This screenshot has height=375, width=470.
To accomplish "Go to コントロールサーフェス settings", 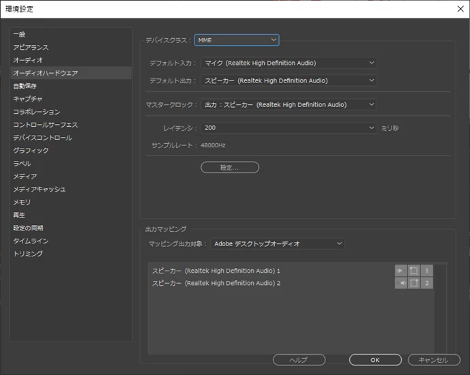I will click(71, 125).
